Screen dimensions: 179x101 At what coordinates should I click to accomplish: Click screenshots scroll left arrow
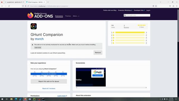tap(77, 88)
